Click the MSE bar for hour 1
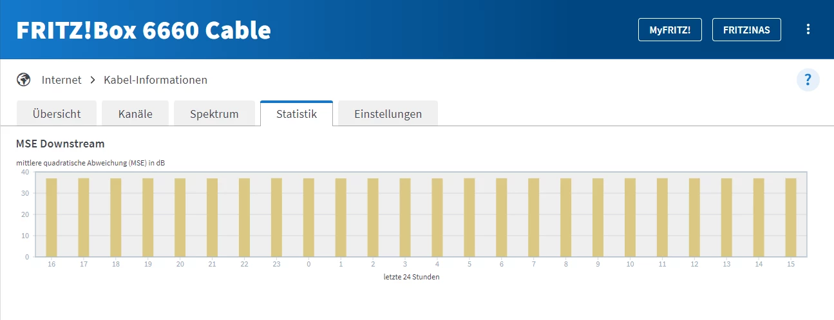 click(x=341, y=218)
